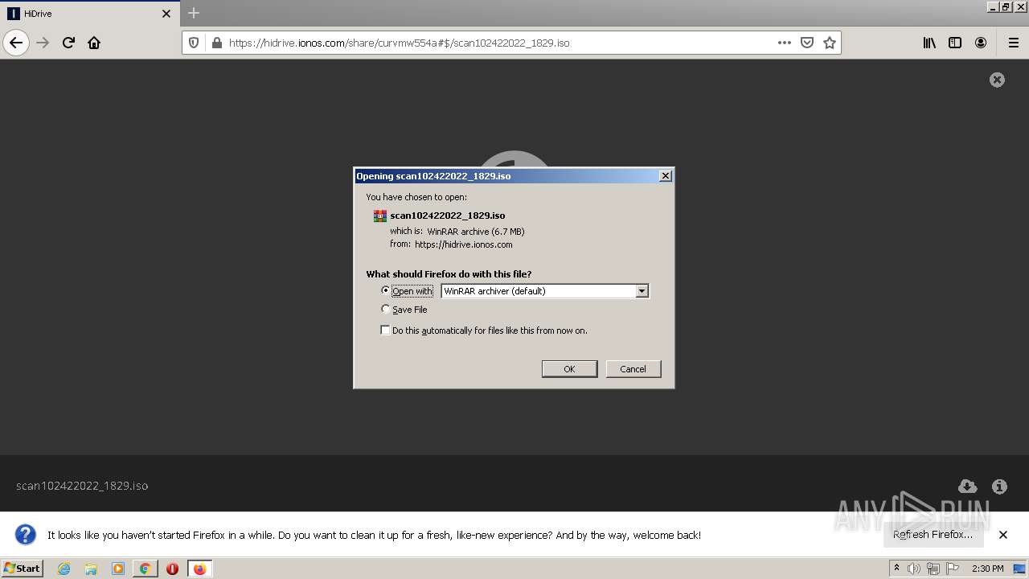
Task: Toggle the sidebar view icon
Action: pos(955,43)
